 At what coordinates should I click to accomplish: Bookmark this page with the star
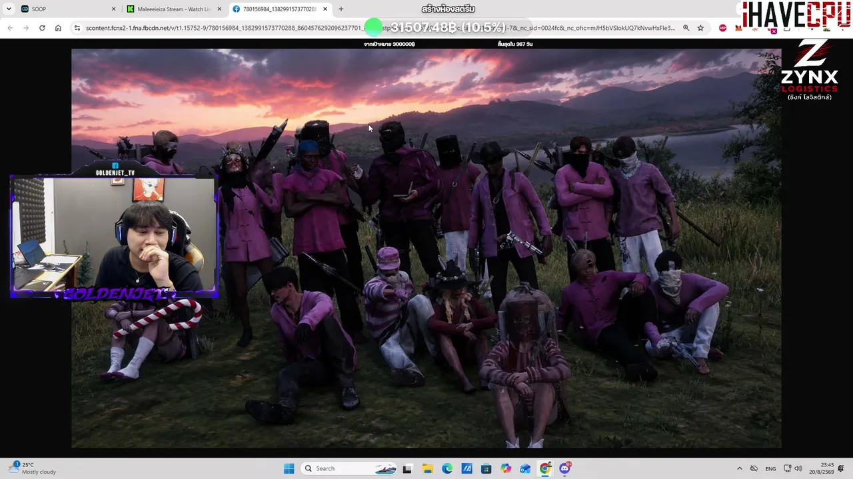pyautogui.click(x=700, y=28)
